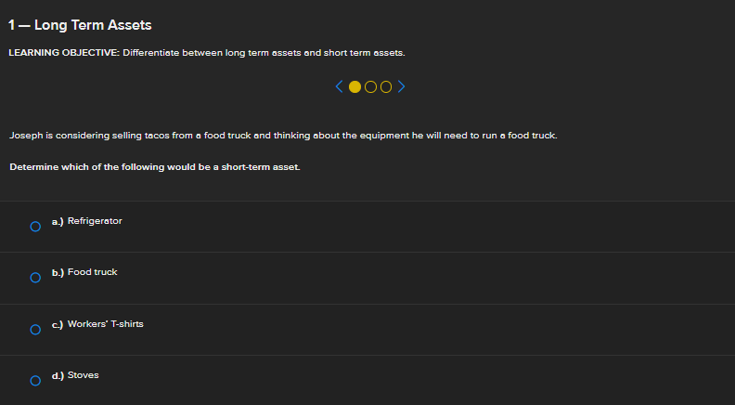Click the bold "Determine which of the following" prompt
This screenshot has height=405, width=735.
pos(155,167)
